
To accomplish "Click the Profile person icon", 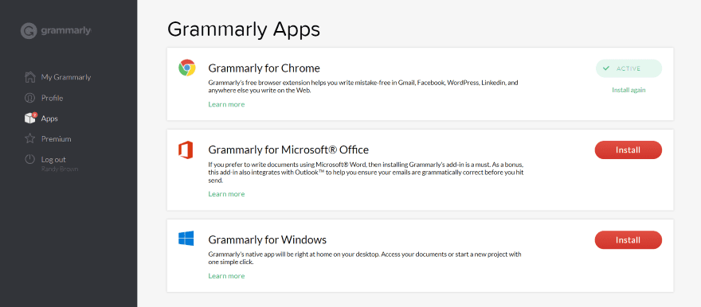I will pyautogui.click(x=29, y=98).
